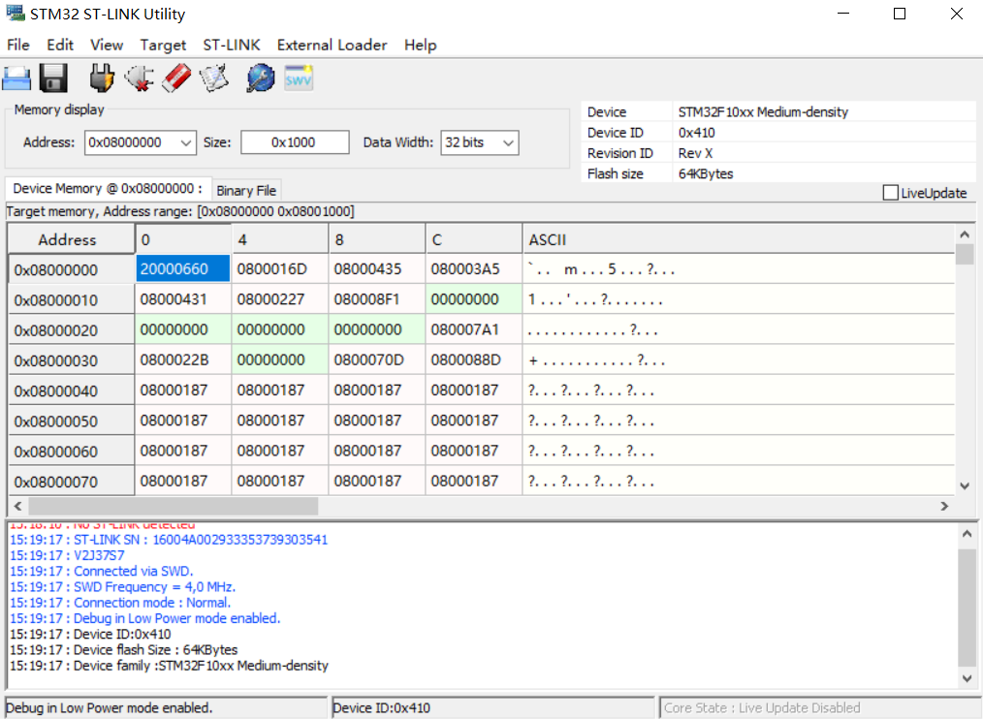This screenshot has height=719, width=983.
Task: Open the External Loader menu
Action: pos(333,46)
